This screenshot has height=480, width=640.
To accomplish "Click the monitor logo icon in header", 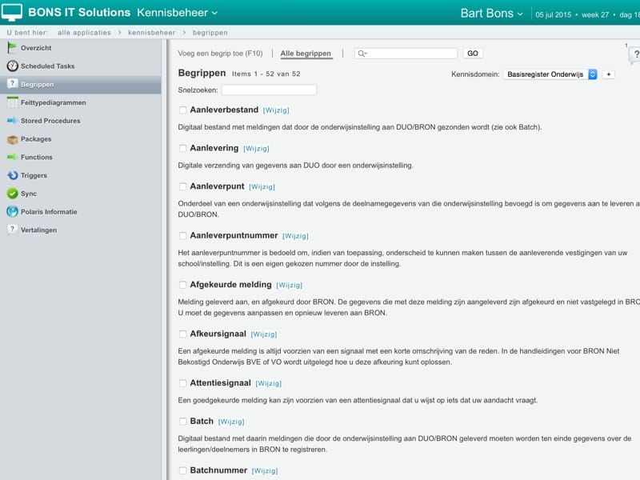I will click(x=12, y=12).
